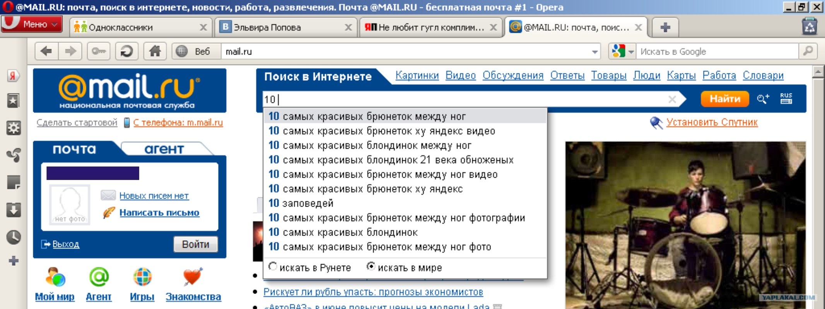Click the 'Написать письмо' link
The width and height of the screenshot is (825, 309).
[159, 212]
